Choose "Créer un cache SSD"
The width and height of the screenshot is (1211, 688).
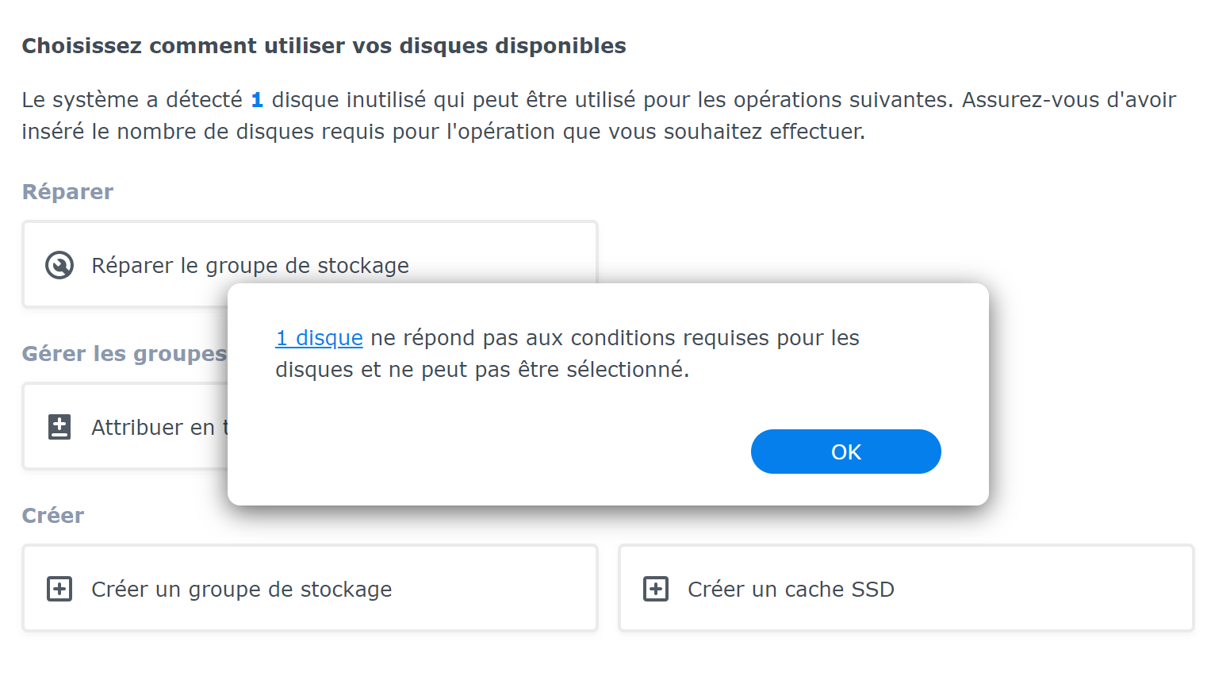pos(791,589)
